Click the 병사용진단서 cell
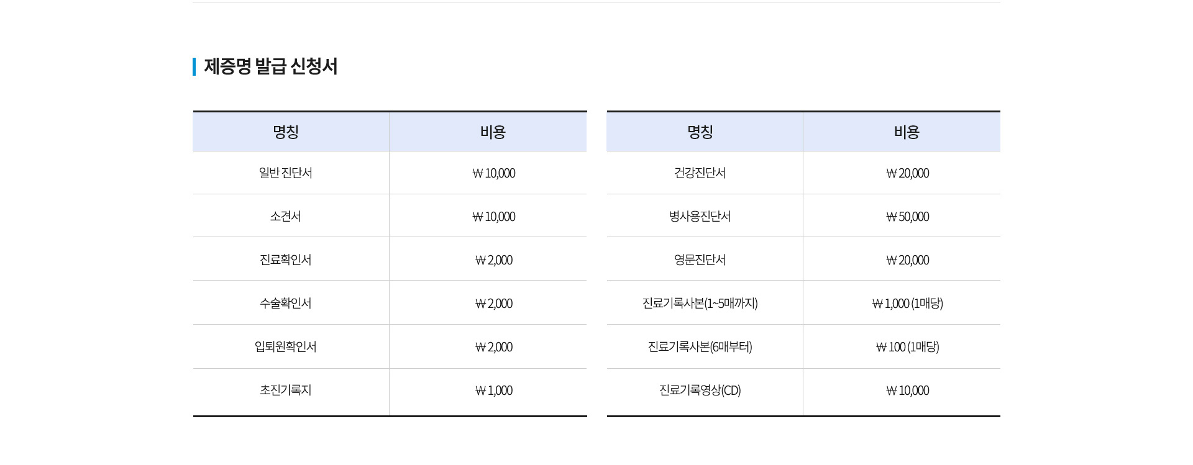The height and width of the screenshot is (465, 1193). tap(700, 217)
